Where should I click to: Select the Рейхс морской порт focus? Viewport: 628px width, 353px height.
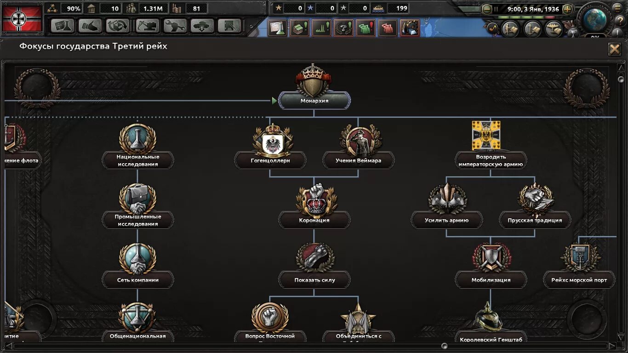coord(579,280)
